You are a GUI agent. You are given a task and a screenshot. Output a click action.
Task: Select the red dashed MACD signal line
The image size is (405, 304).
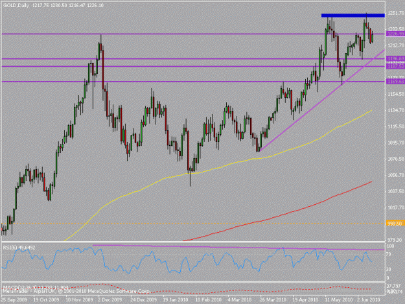187,288
